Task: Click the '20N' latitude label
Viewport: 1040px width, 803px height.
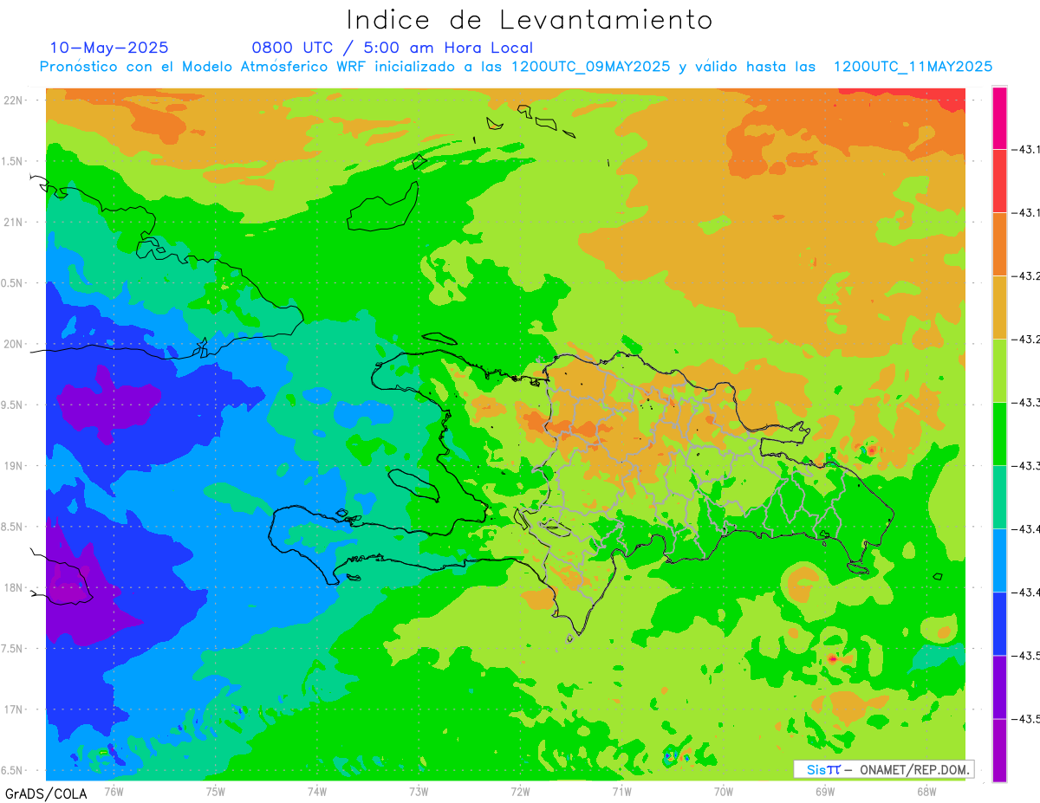Action: (13, 344)
